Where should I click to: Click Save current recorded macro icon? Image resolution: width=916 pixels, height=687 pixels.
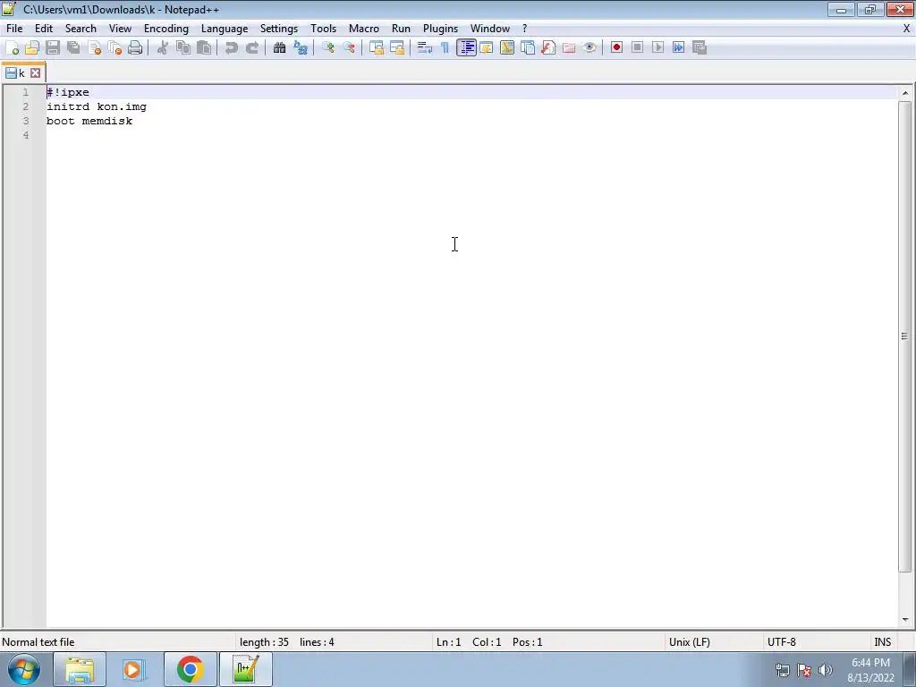click(x=700, y=48)
